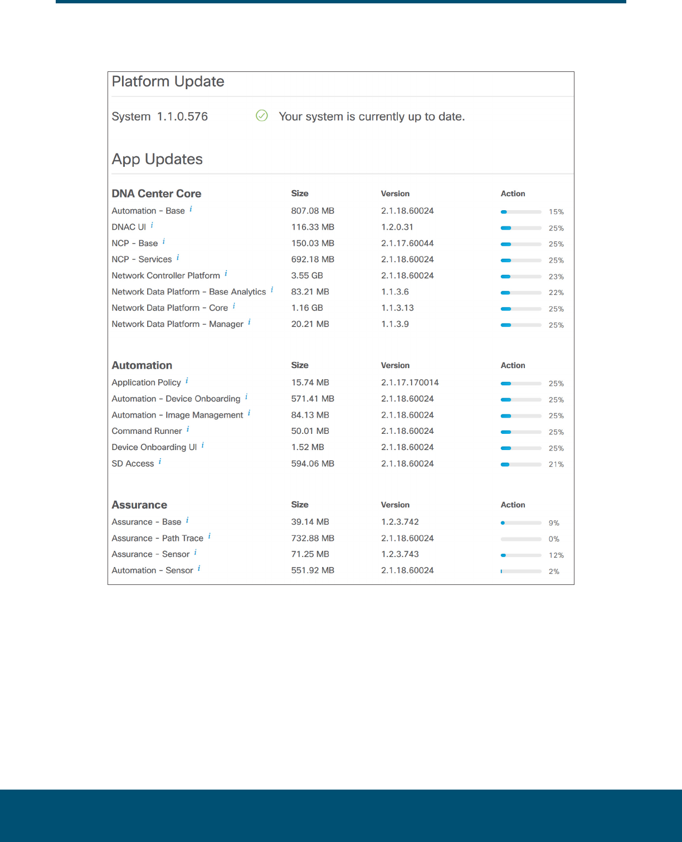Click info icon next to Assurance - Base

[187, 520]
